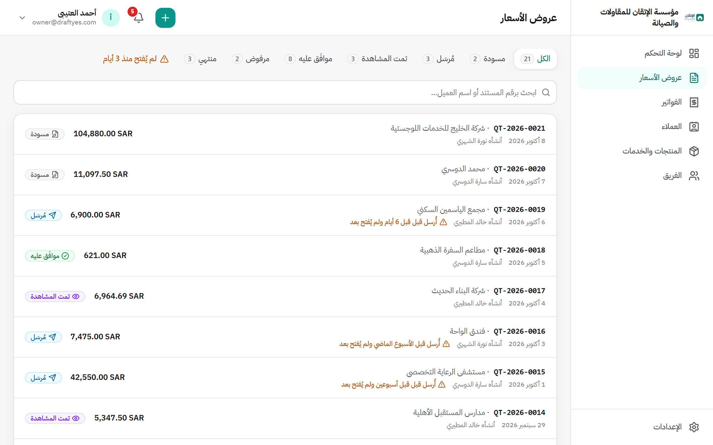Select the منتهي filter tab
713x445 pixels.
click(200, 59)
